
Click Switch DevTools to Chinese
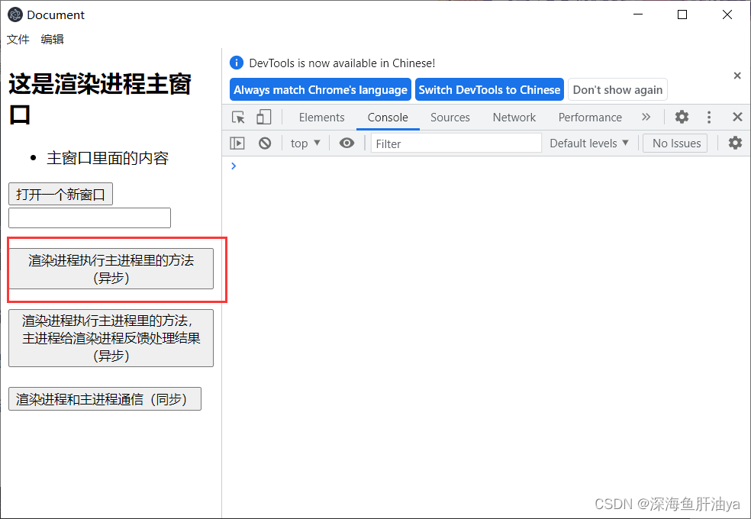coord(489,89)
